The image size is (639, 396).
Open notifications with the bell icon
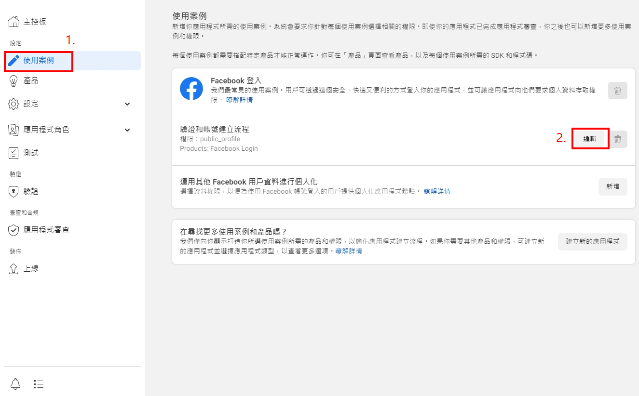pos(16,384)
